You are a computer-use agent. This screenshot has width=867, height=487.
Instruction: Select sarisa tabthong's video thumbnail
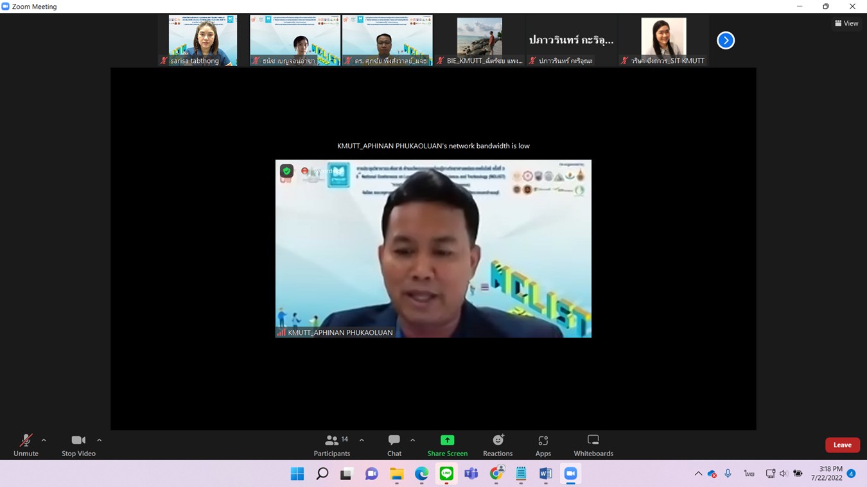coord(202,40)
